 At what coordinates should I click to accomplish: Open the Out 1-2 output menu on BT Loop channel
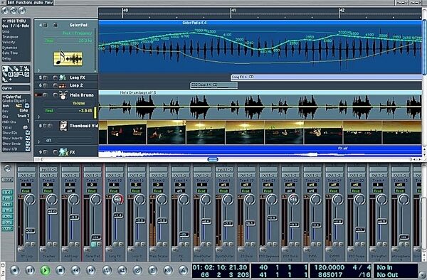26,176
